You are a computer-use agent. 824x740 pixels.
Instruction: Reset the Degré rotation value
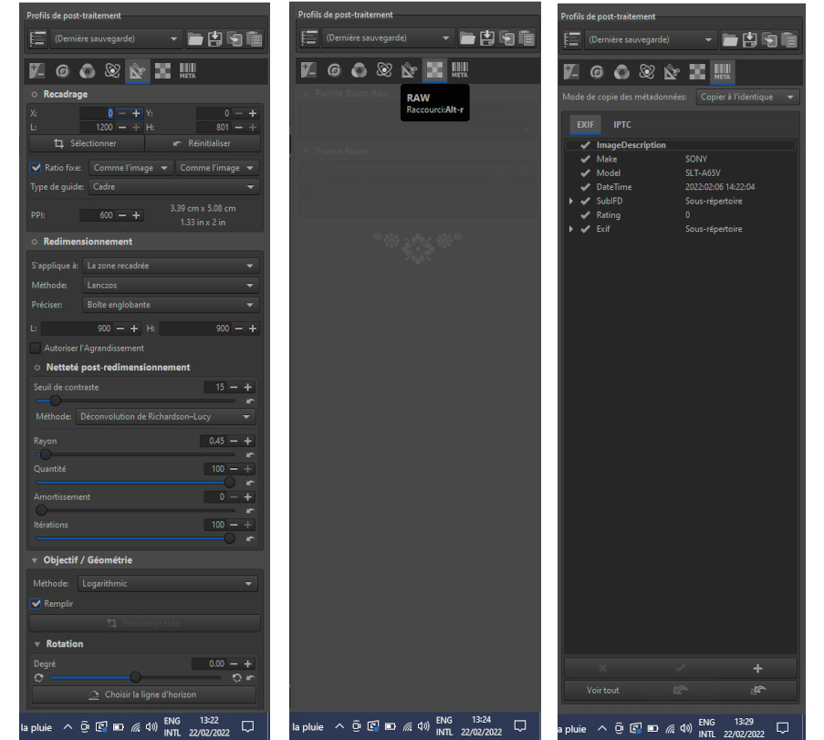(249, 678)
